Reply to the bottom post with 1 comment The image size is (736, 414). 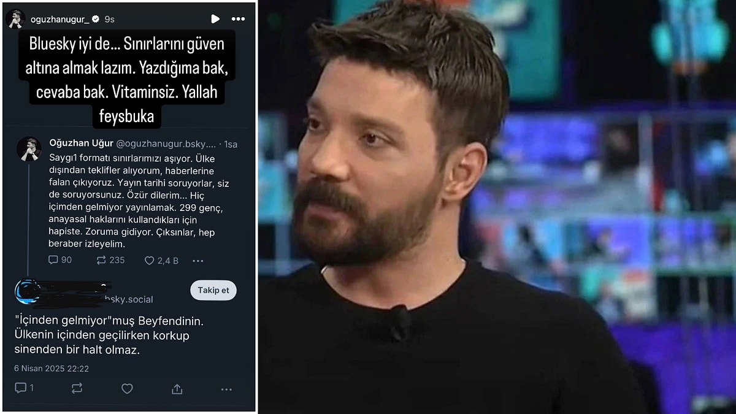click(x=20, y=388)
